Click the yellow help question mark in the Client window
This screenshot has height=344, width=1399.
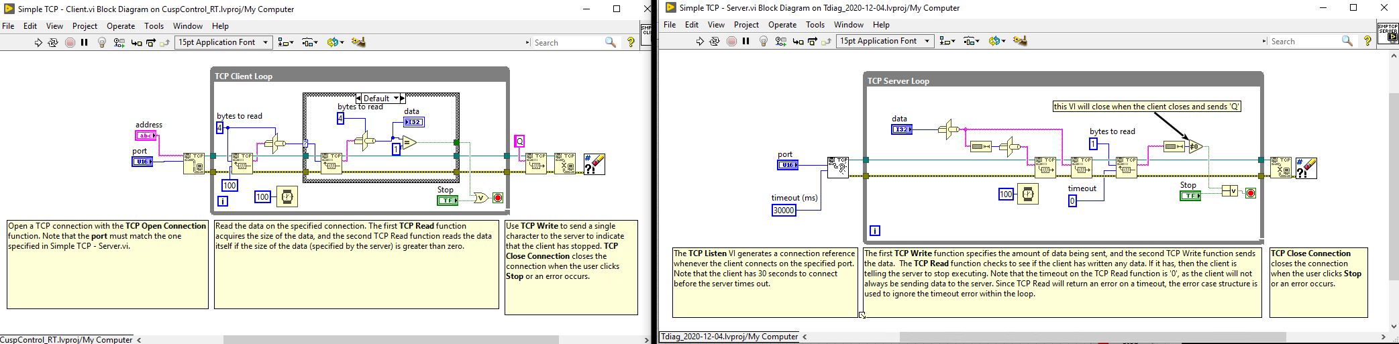click(630, 42)
